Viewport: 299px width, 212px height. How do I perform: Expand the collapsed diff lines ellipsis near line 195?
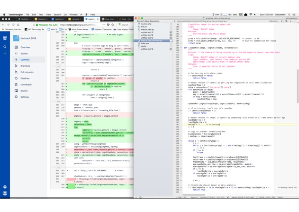(x=59, y=67)
